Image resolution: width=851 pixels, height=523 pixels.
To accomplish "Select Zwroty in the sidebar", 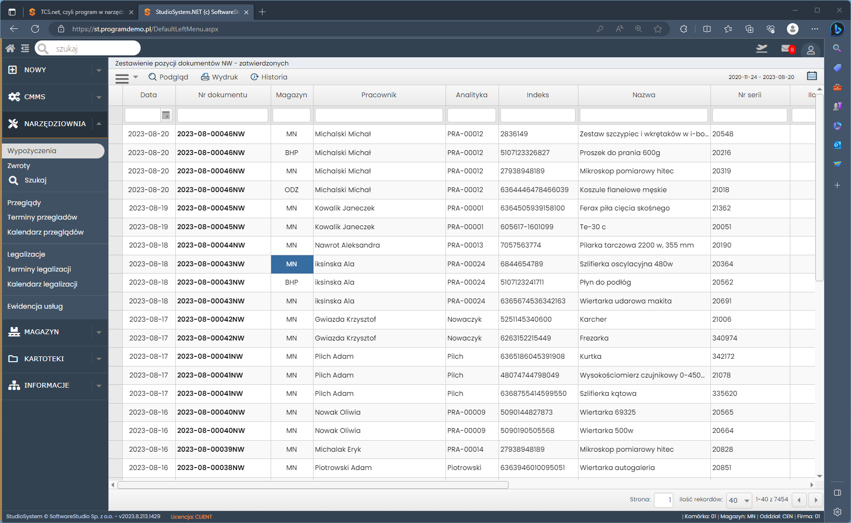I will pos(19,166).
